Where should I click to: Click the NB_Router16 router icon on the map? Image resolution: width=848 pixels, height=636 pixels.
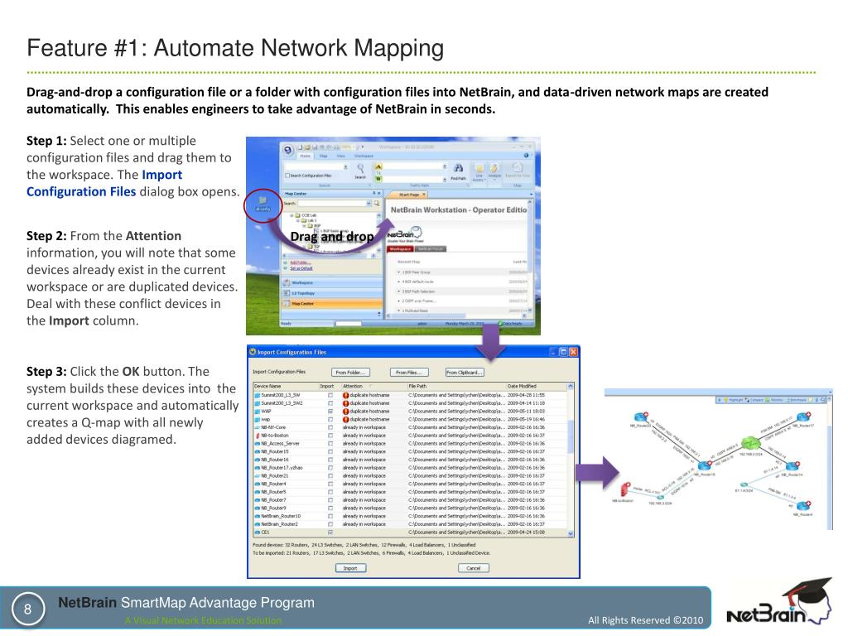(704, 465)
